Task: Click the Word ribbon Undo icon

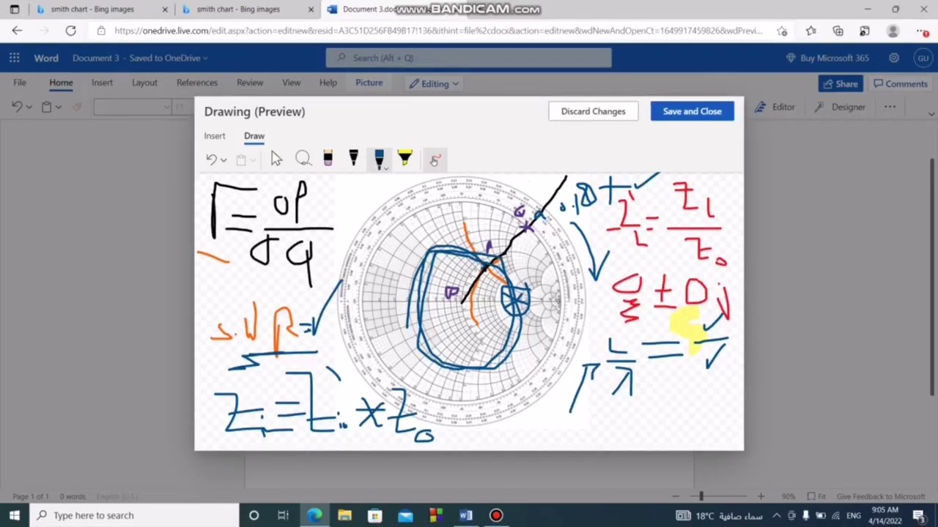Action: (17, 107)
